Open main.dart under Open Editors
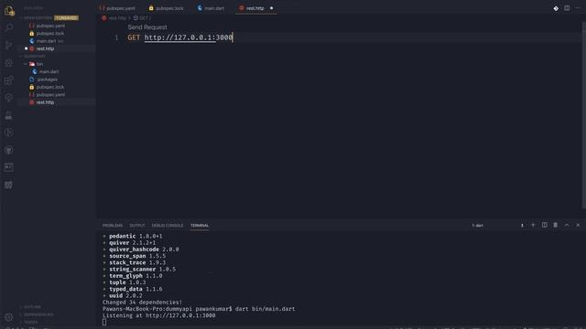Viewport: 586px width, 329px height. point(46,41)
